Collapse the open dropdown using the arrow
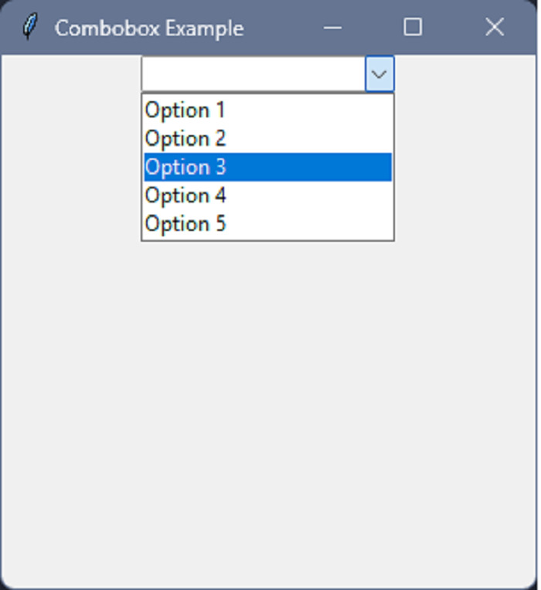 379,74
